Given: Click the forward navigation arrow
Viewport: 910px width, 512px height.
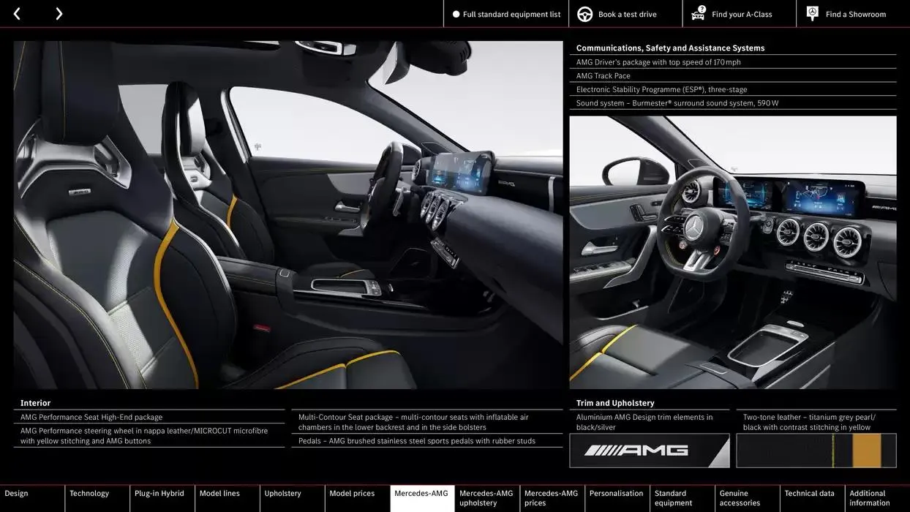Looking at the screenshot, I should [59, 13].
